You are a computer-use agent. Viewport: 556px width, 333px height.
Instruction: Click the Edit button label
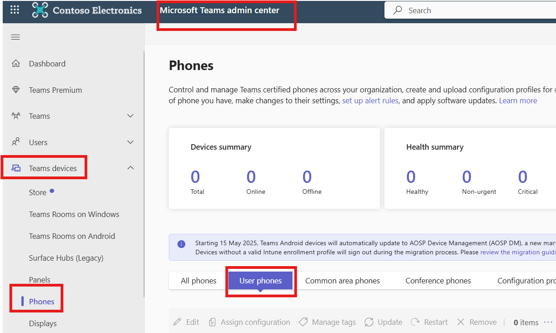(192, 322)
